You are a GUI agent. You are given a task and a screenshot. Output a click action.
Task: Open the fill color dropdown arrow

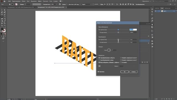[x=14, y=4]
